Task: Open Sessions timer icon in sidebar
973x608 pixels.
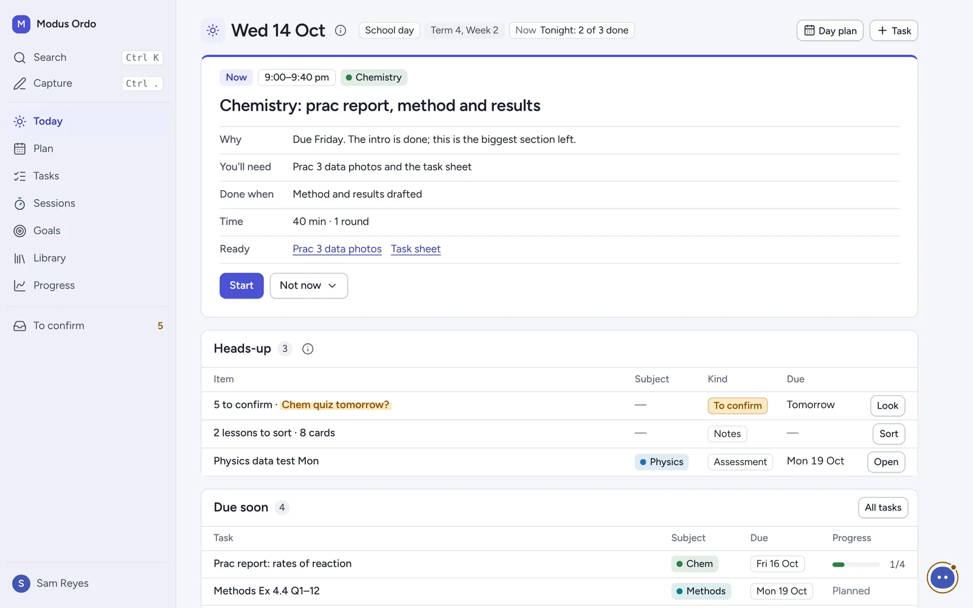Action: pos(20,204)
